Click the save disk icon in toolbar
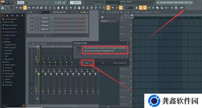202x108 pixels. pyautogui.click(x=79, y=8)
